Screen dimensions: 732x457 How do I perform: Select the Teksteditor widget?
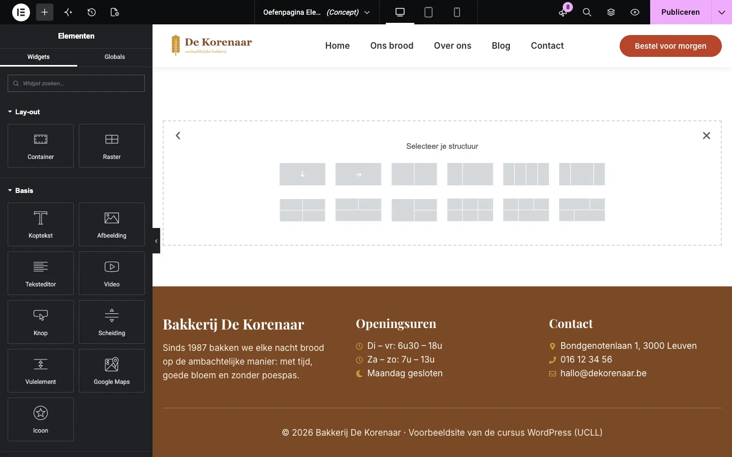41,273
